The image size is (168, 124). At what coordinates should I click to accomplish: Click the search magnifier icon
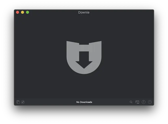point(131,102)
